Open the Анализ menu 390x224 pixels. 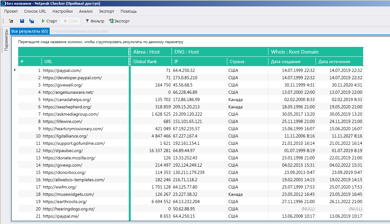[85, 11]
